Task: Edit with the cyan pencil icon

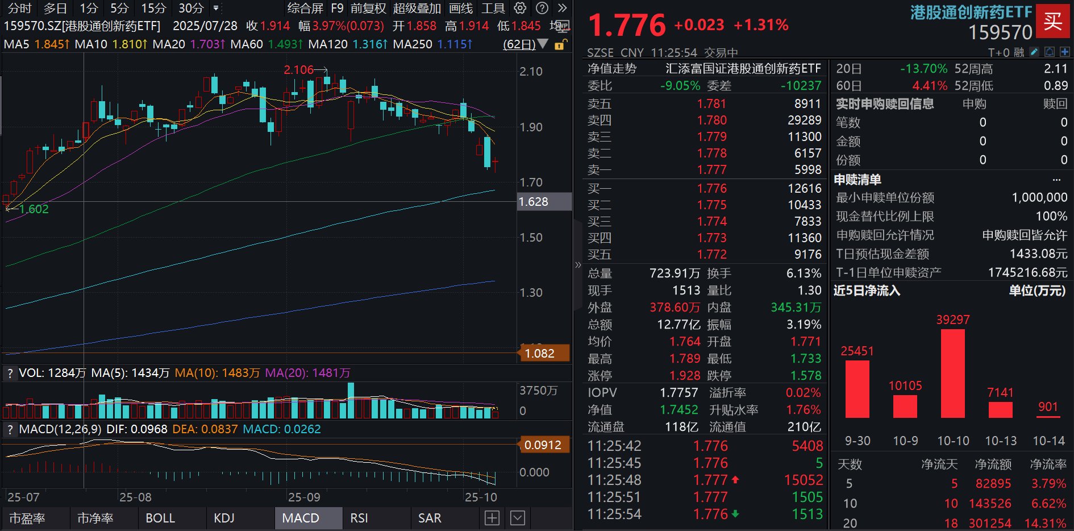Action: 1034,51
